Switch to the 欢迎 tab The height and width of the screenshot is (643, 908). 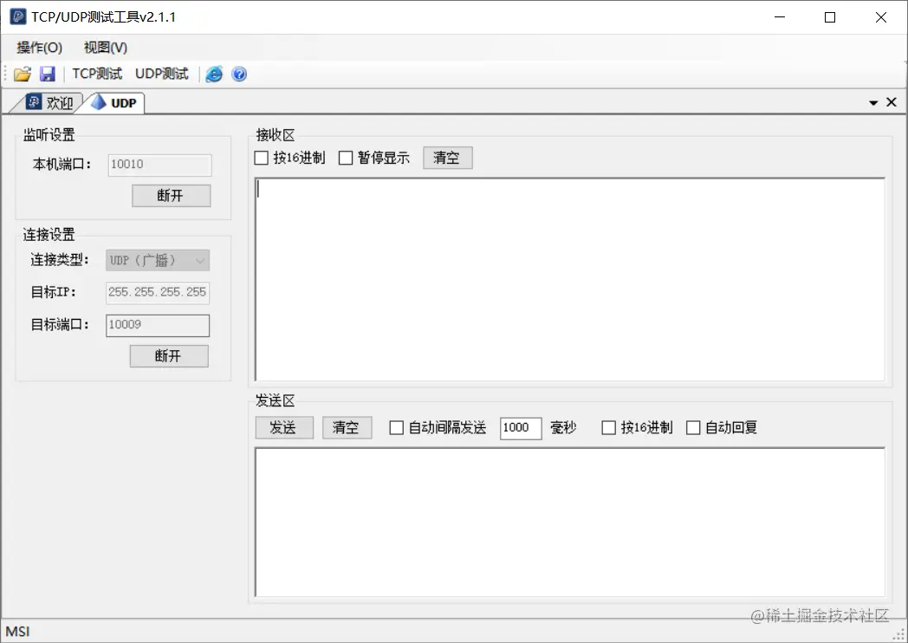point(49,103)
